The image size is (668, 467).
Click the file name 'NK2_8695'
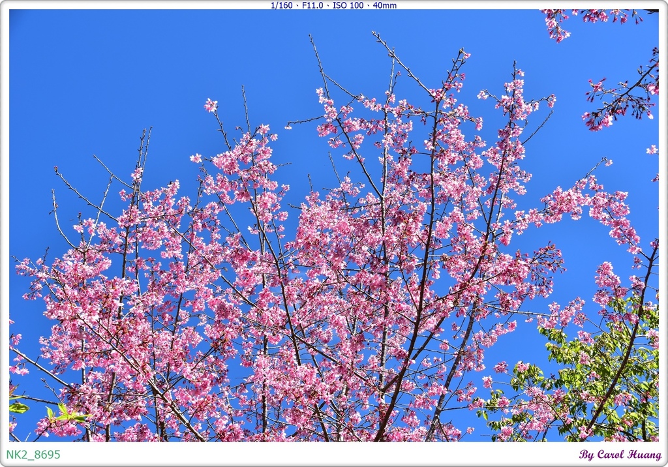(33, 455)
